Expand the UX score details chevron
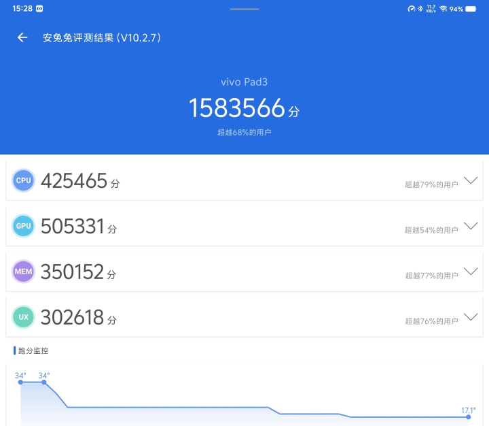This screenshot has height=426, width=489. tap(471, 317)
